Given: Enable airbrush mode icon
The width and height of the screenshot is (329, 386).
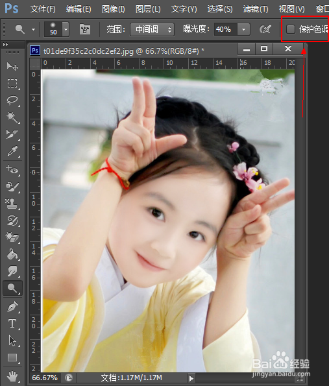Looking at the screenshot, I should point(265,29).
